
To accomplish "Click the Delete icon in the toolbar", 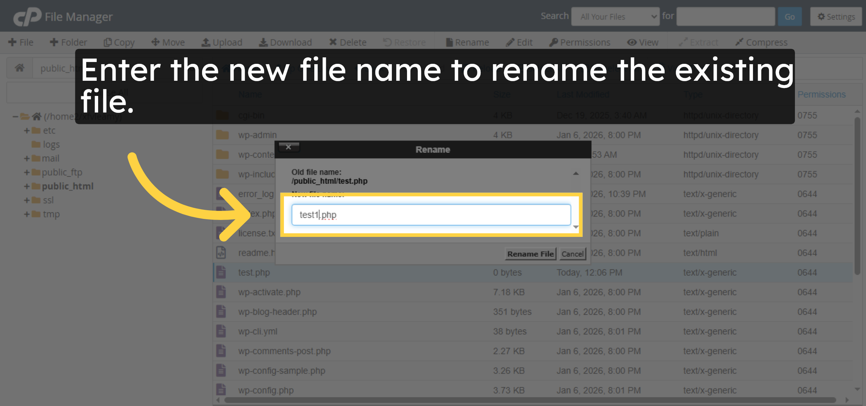I will 348,42.
